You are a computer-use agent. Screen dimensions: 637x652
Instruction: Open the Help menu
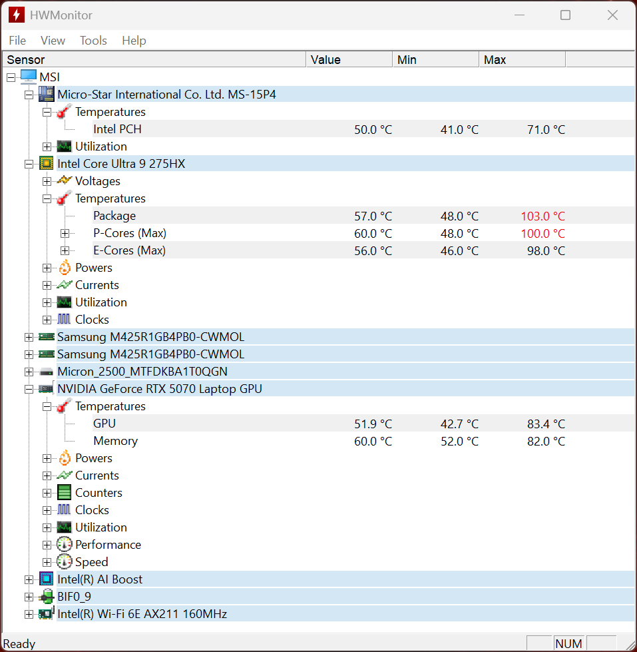134,41
